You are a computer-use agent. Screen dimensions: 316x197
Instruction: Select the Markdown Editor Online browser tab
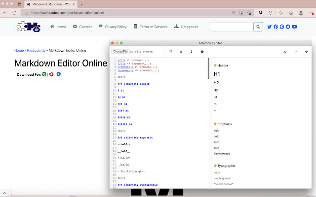(x=50, y=4)
